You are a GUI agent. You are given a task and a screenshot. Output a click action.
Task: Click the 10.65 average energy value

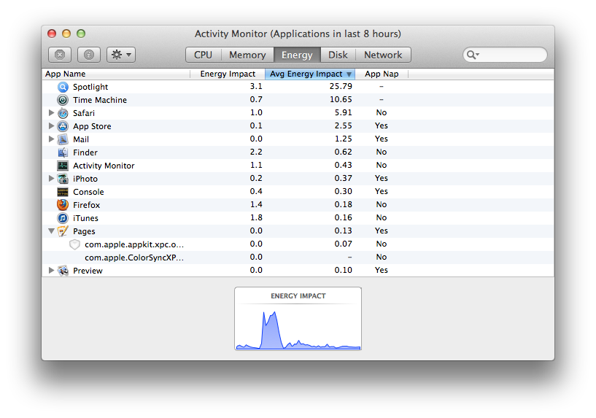[341, 99]
